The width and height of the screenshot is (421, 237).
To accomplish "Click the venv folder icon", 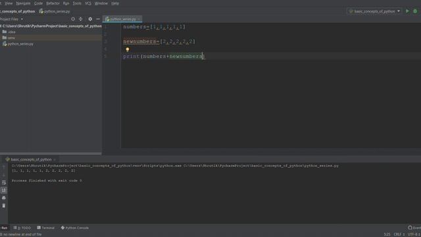I will (x=5, y=38).
